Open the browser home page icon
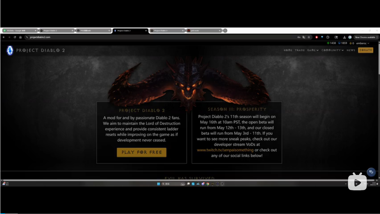380x214 pixels. pos(21,37)
